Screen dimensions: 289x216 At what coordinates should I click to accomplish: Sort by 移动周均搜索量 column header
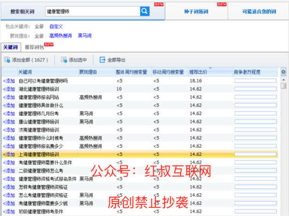[168, 72]
